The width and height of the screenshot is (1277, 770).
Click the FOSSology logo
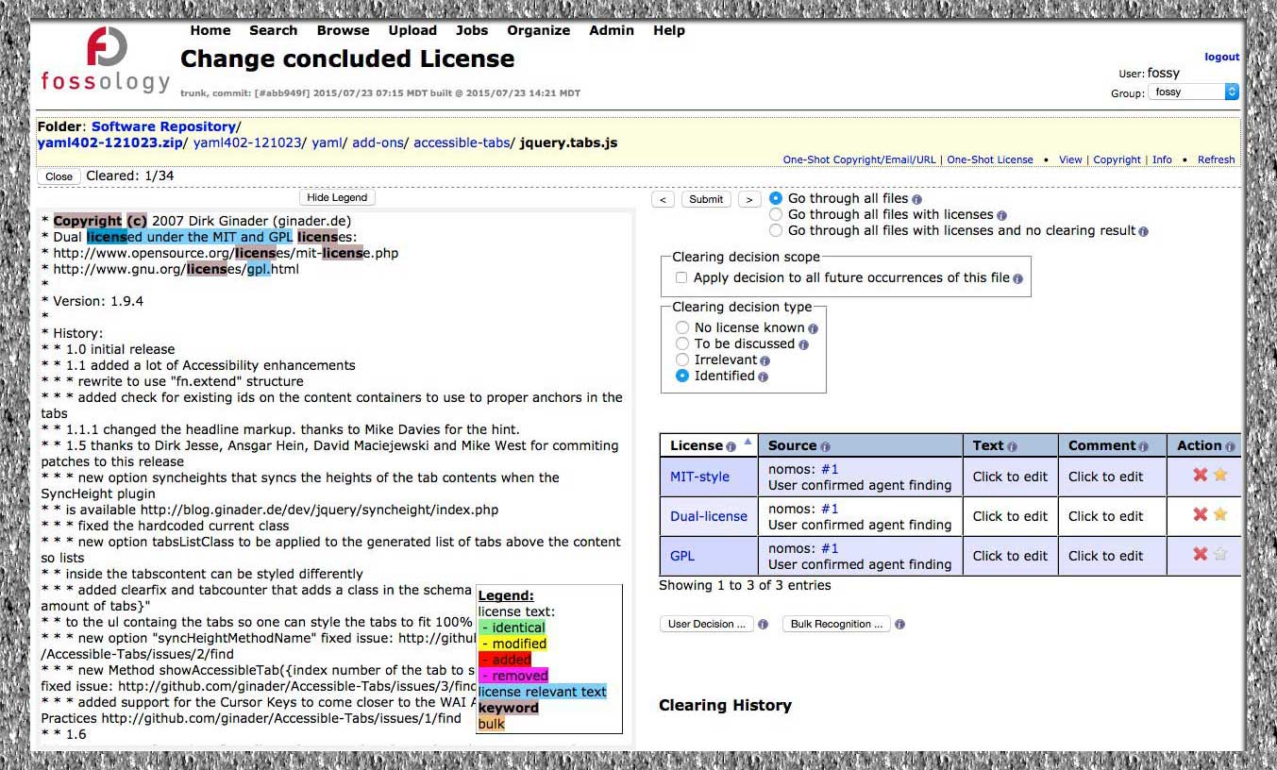(x=105, y=60)
